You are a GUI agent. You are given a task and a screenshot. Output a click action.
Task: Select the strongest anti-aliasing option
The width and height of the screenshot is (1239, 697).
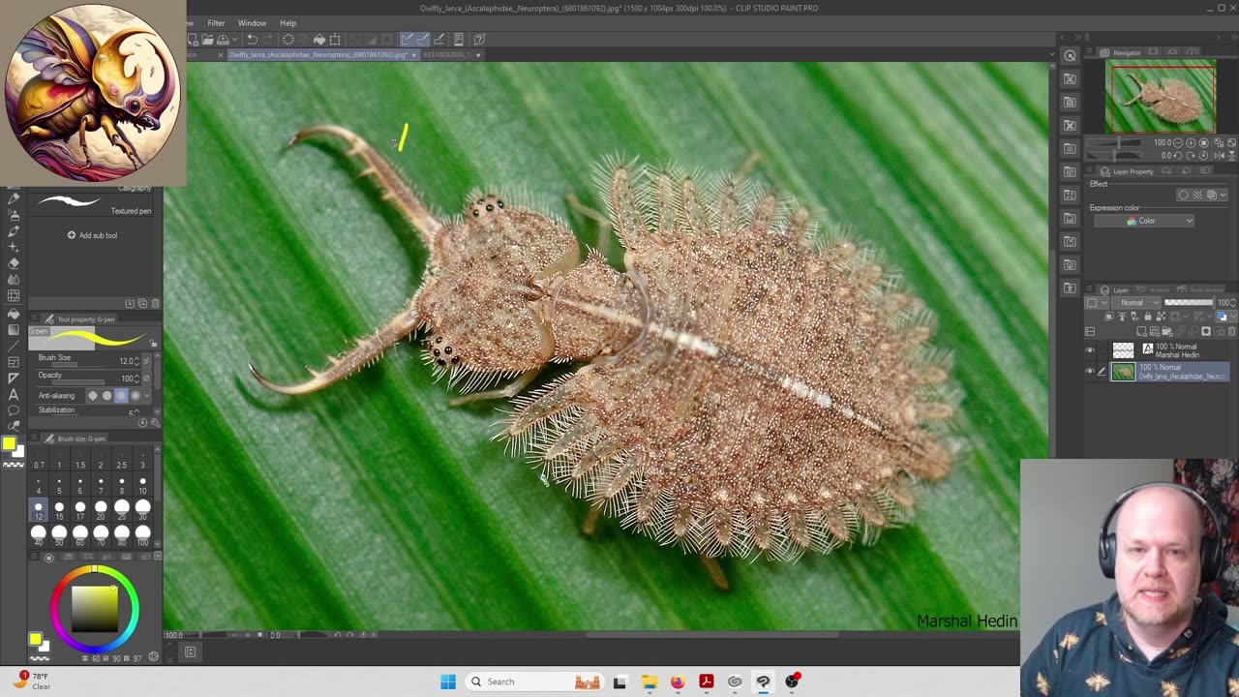tap(135, 395)
